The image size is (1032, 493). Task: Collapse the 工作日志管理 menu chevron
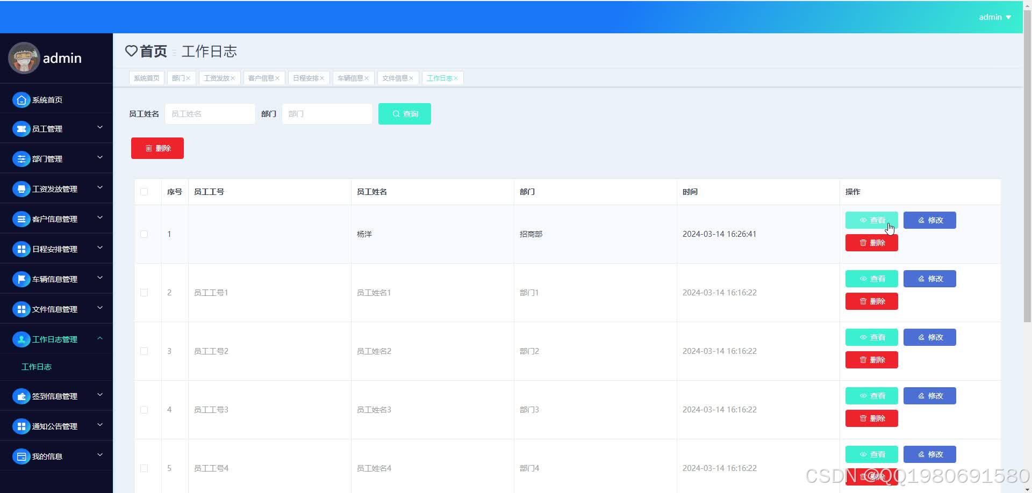click(x=100, y=338)
